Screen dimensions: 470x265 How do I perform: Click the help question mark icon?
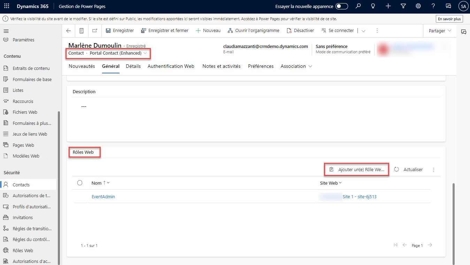(x=433, y=6)
